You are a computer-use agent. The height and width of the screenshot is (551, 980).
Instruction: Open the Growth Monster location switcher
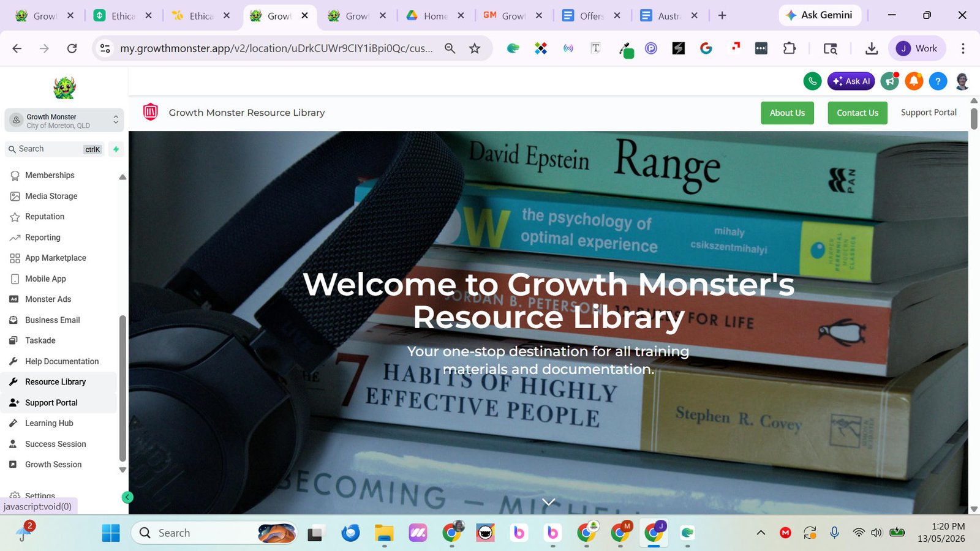pyautogui.click(x=64, y=121)
